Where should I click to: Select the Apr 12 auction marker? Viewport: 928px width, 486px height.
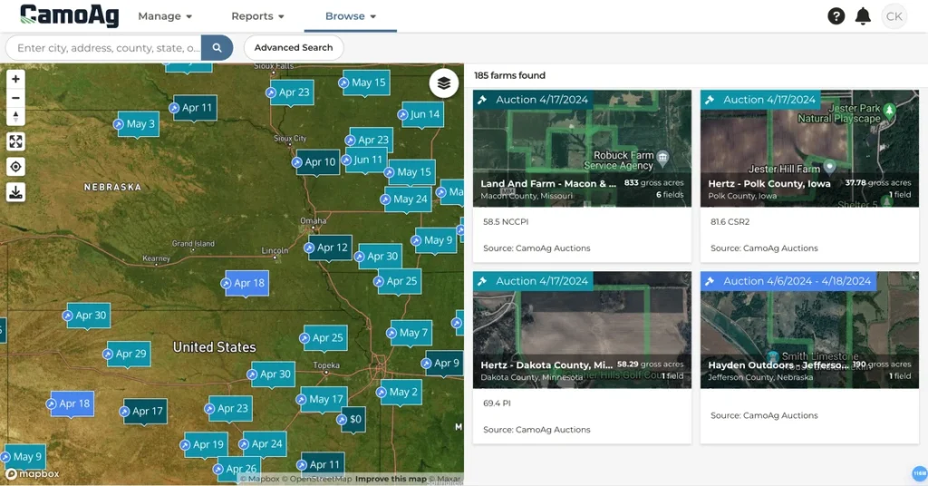click(329, 248)
